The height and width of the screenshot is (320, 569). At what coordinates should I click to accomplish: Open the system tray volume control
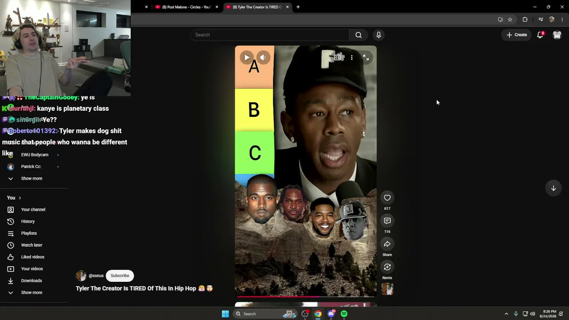click(x=533, y=314)
